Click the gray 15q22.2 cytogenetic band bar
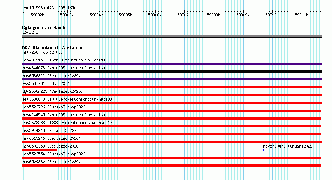Image resolution: width=332 pixels, height=180 pixels. pyautogui.click(x=172, y=36)
